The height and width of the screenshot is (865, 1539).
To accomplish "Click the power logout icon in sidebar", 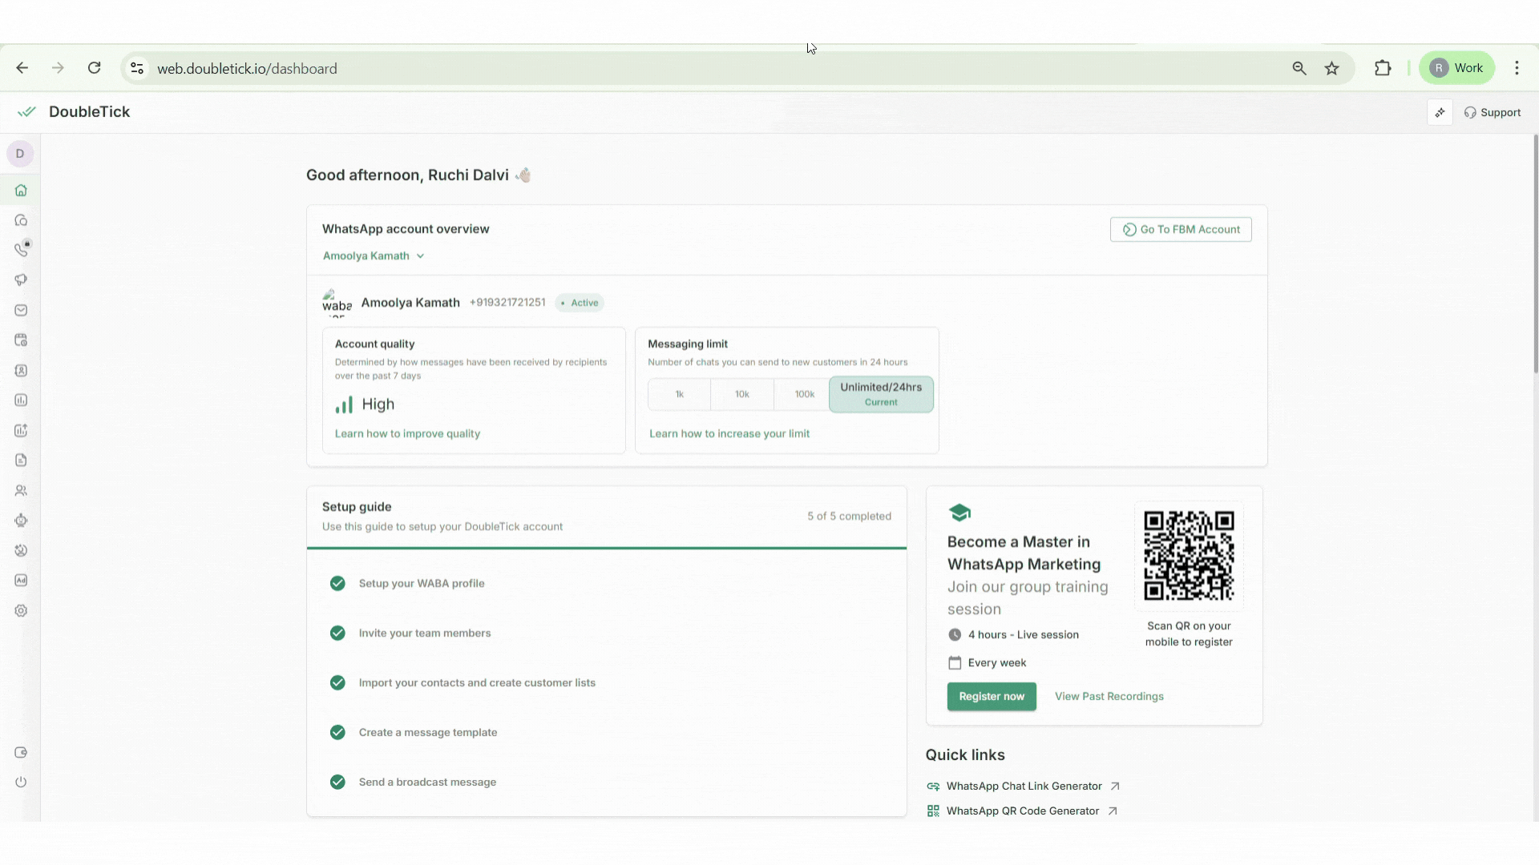I will [21, 783].
